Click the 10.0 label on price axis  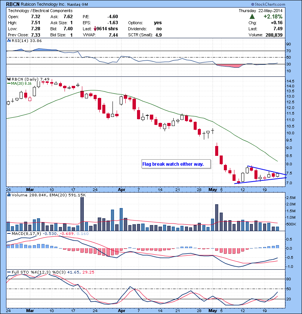tap(290, 133)
